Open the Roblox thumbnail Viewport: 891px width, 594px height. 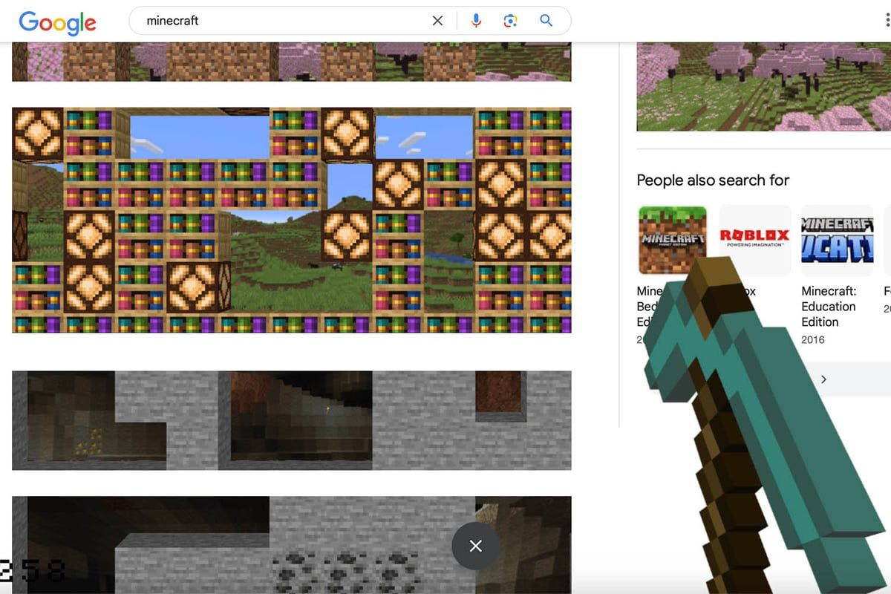tap(755, 240)
